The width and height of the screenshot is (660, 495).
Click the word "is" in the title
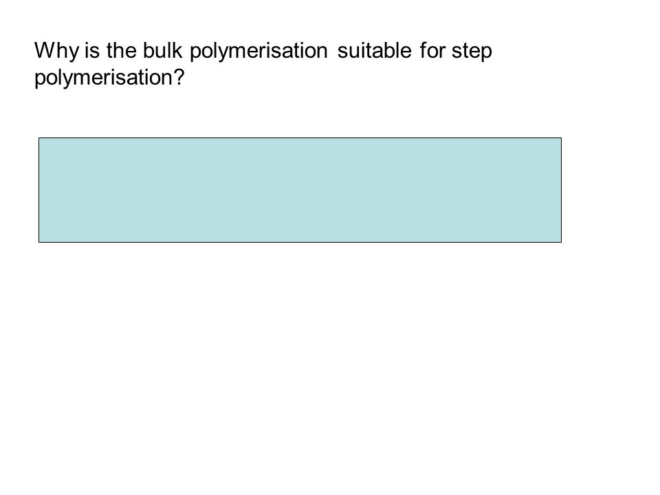coord(91,50)
